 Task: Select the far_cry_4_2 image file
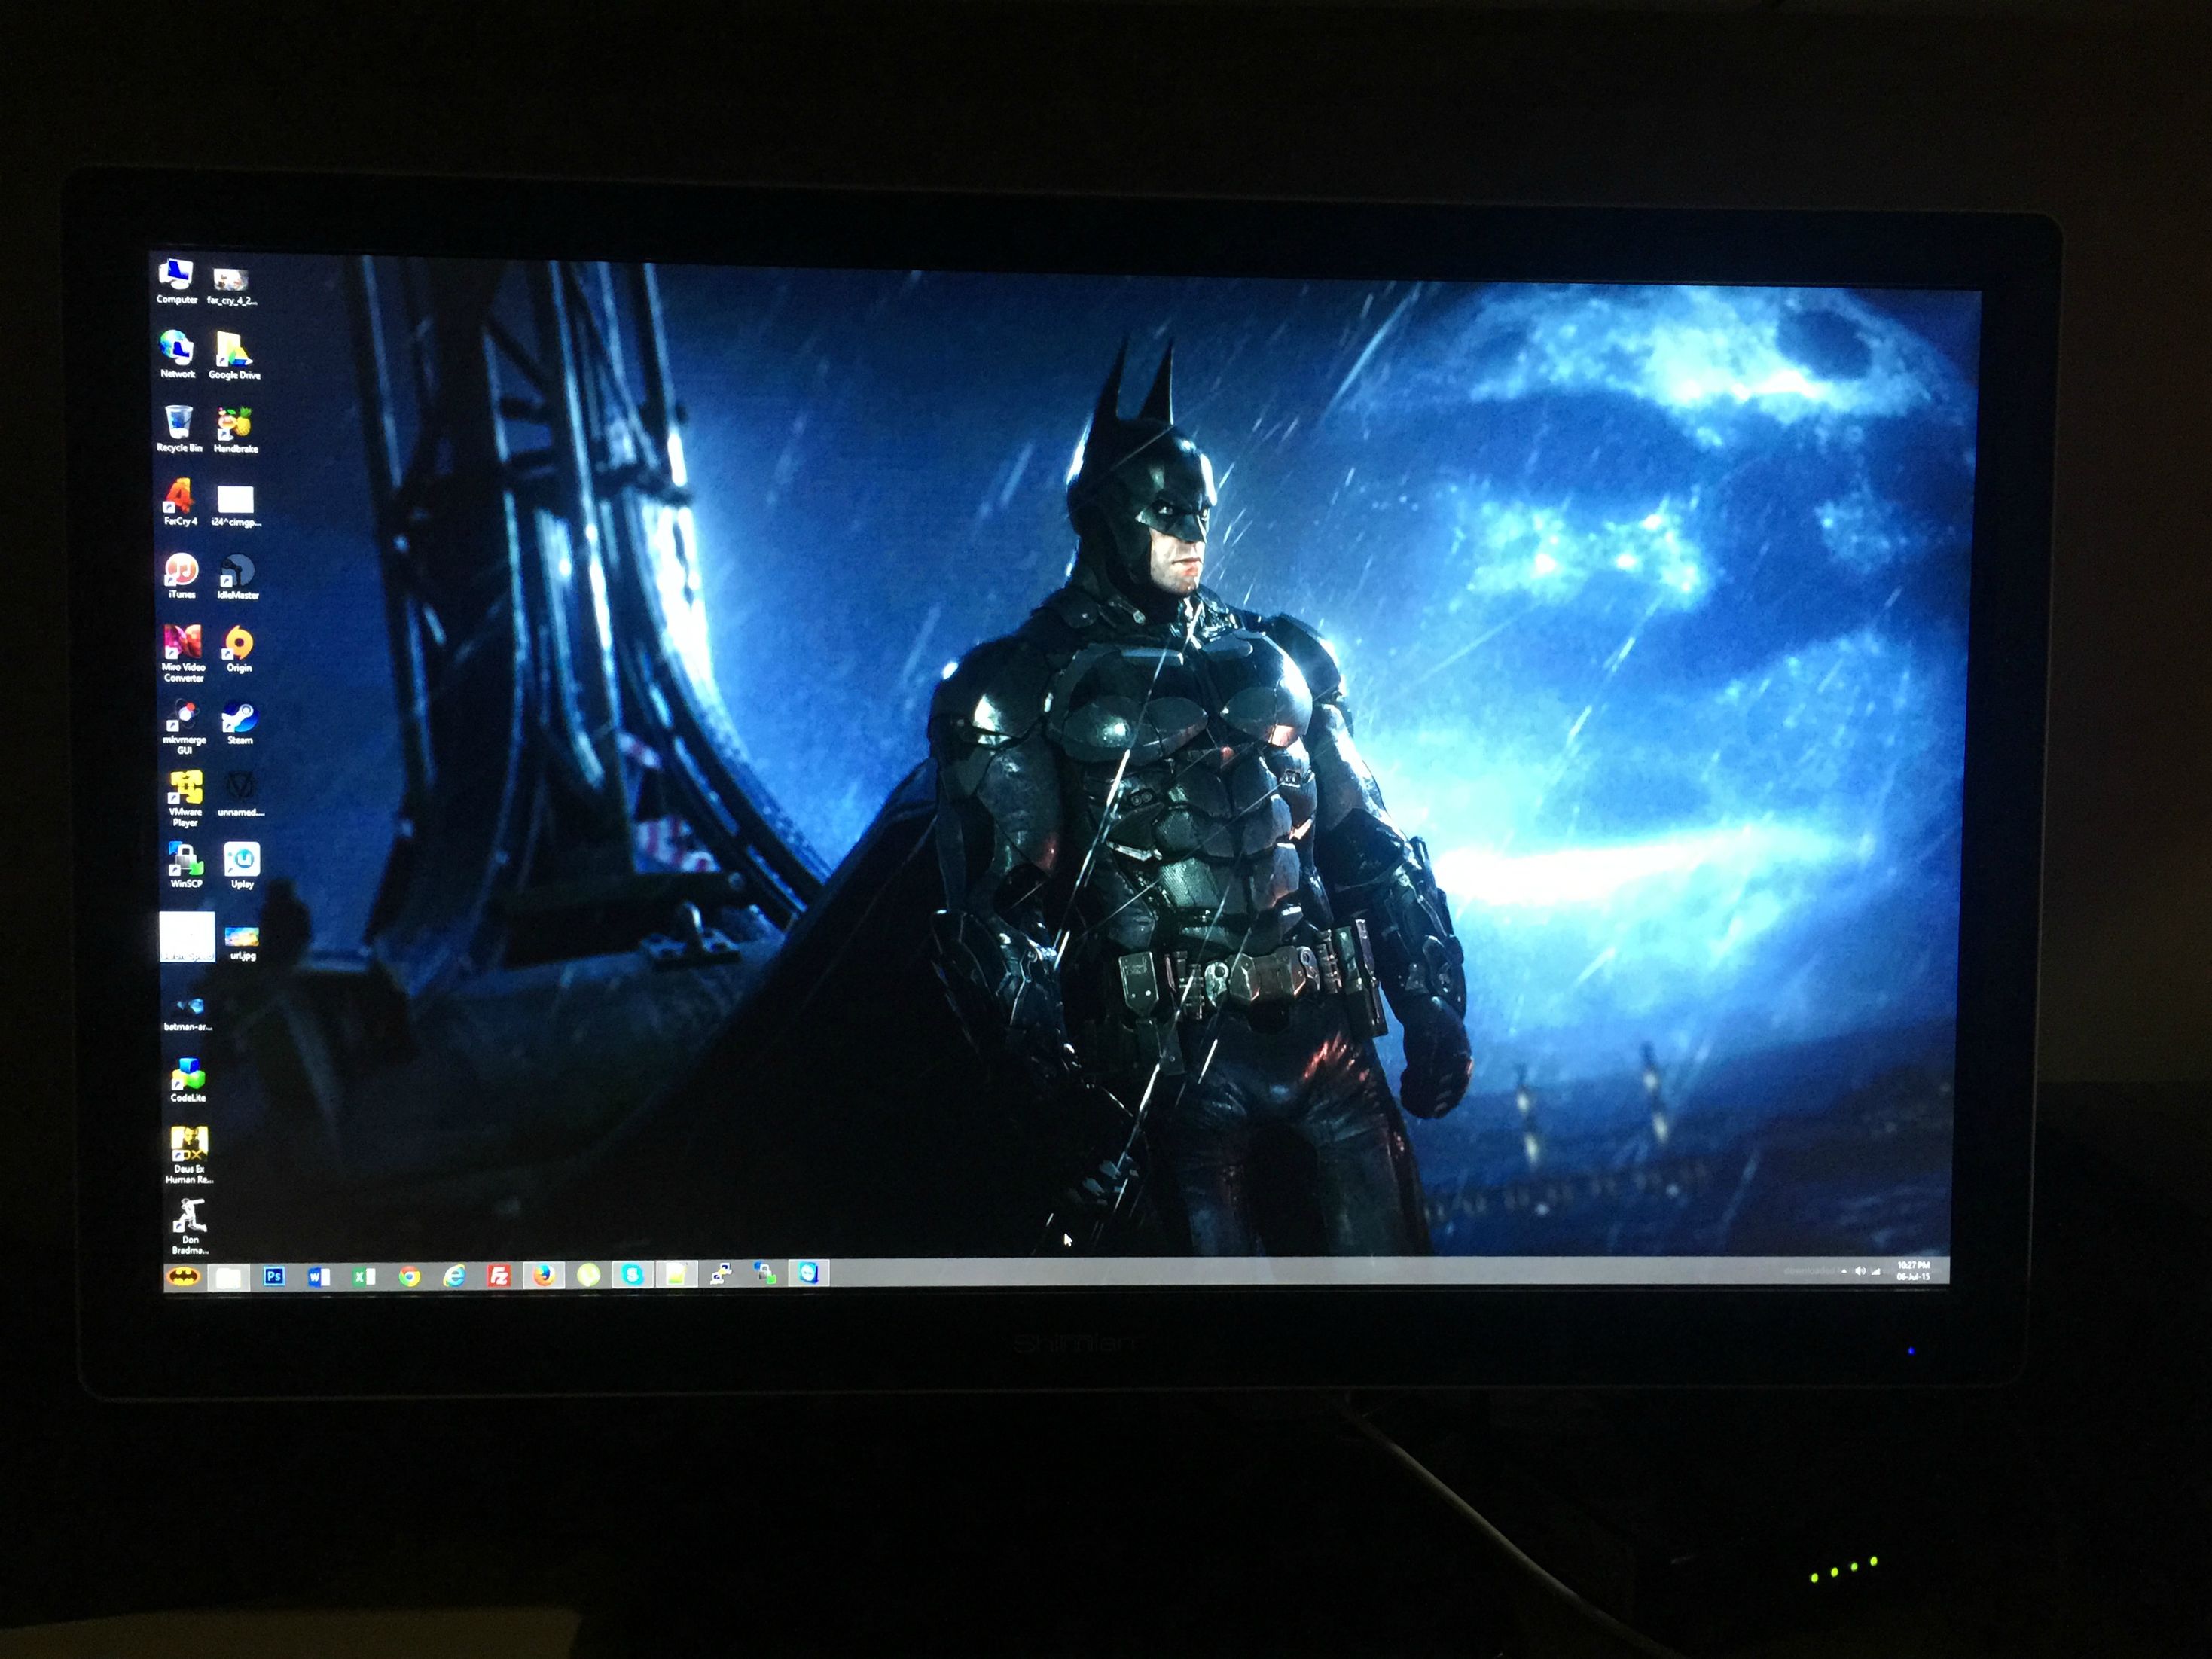231,286
